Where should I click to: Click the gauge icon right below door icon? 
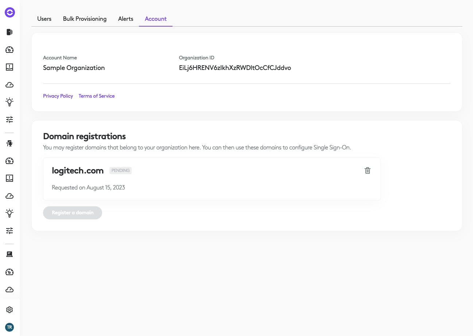(x=10, y=50)
